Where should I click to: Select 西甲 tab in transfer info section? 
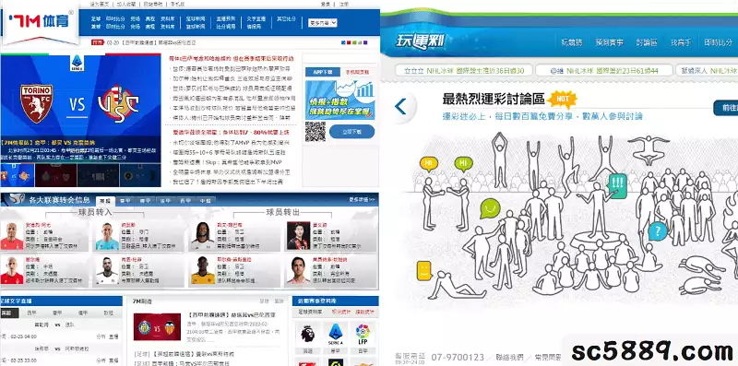click(185, 200)
